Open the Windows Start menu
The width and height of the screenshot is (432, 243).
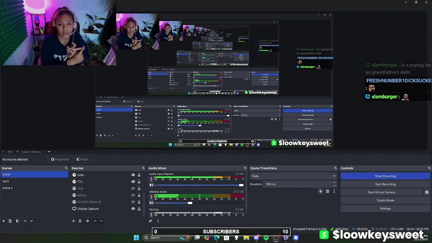pyautogui.click(x=136, y=238)
